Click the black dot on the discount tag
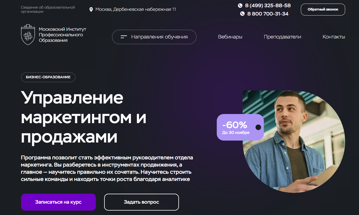Viewport: 359px width, 215px height. [x=258, y=127]
